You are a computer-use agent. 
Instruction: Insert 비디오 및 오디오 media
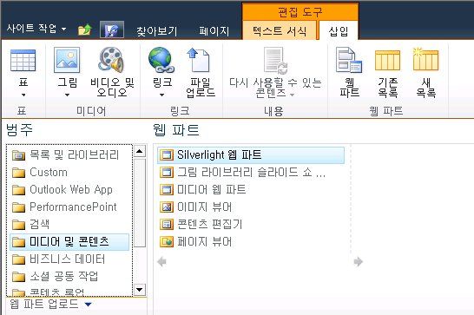[x=111, y=72]
